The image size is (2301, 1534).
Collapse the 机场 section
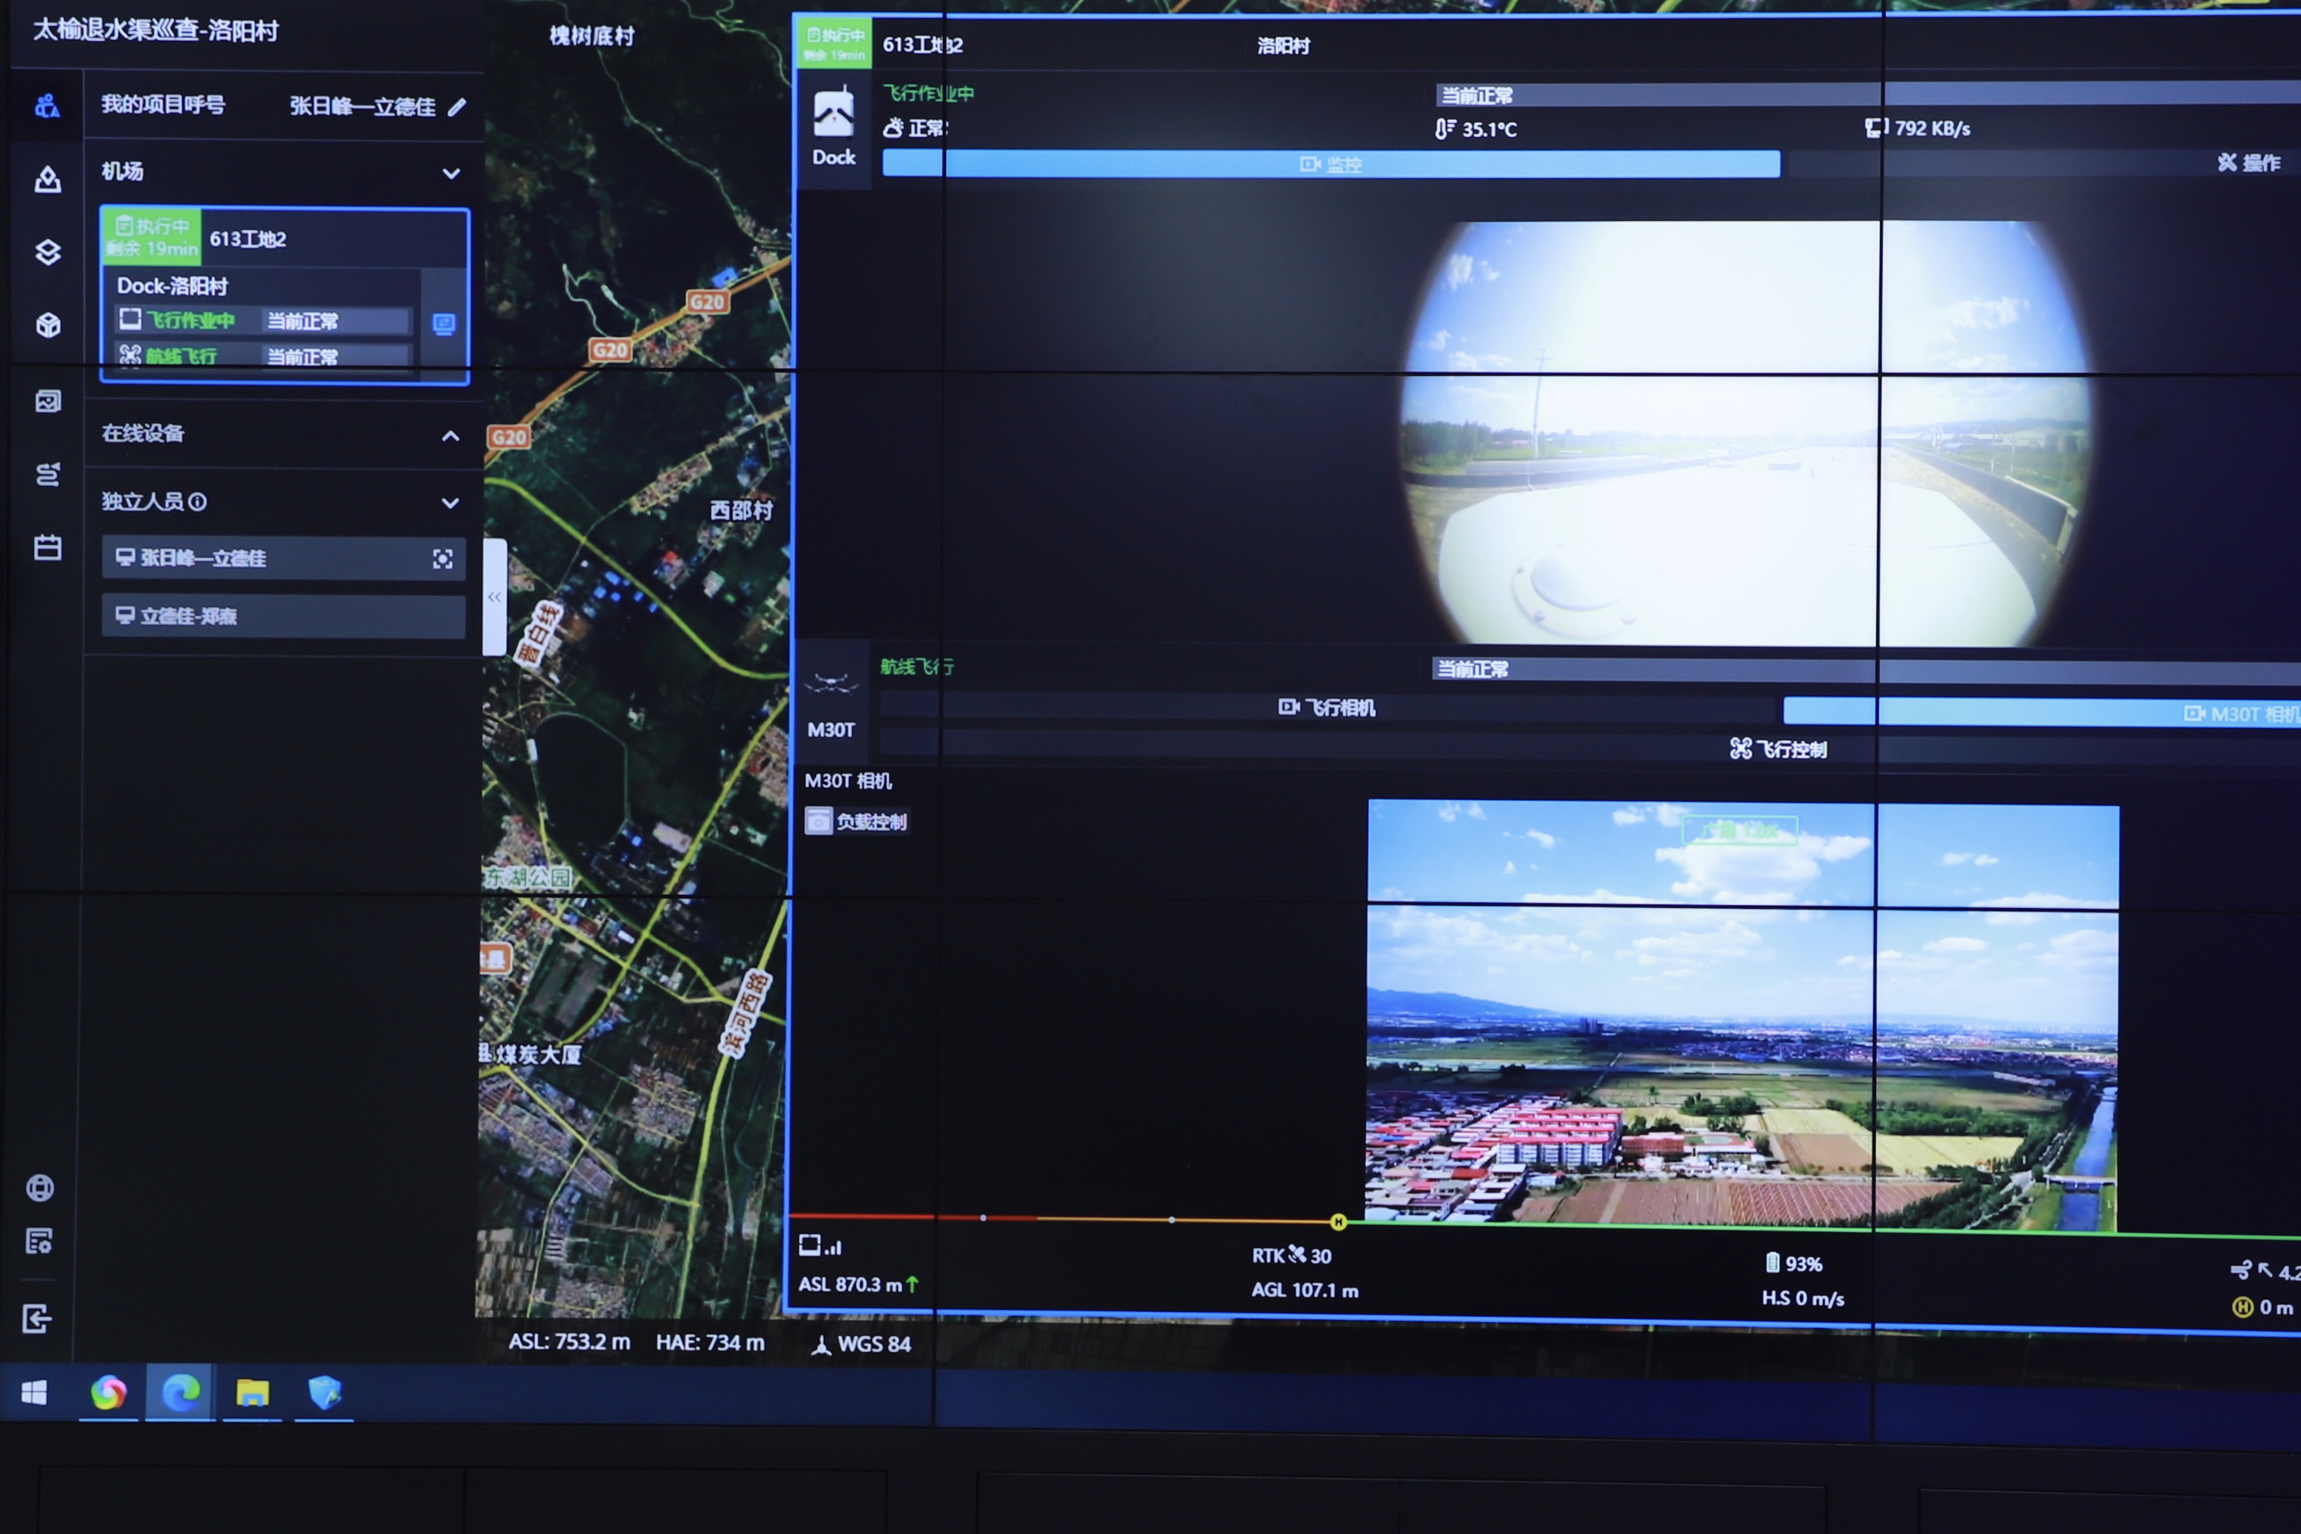pos(450,174)
